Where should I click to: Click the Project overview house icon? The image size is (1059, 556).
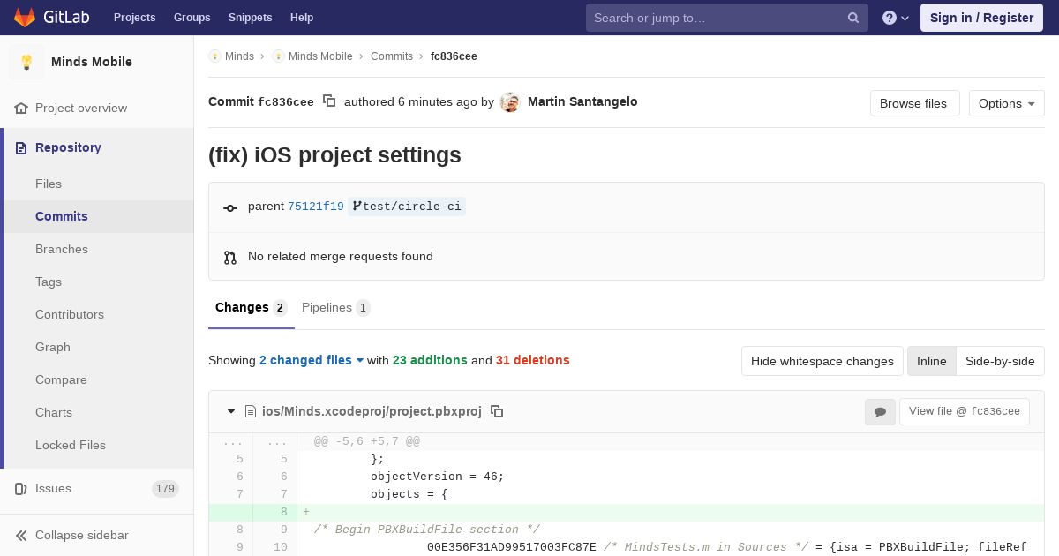click(x=21, y=108)
